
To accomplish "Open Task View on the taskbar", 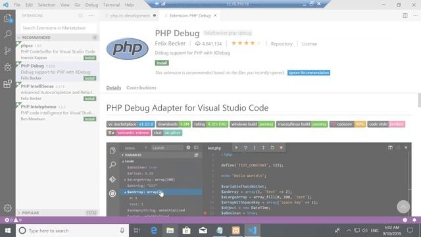I will click(x=137, y=230).
